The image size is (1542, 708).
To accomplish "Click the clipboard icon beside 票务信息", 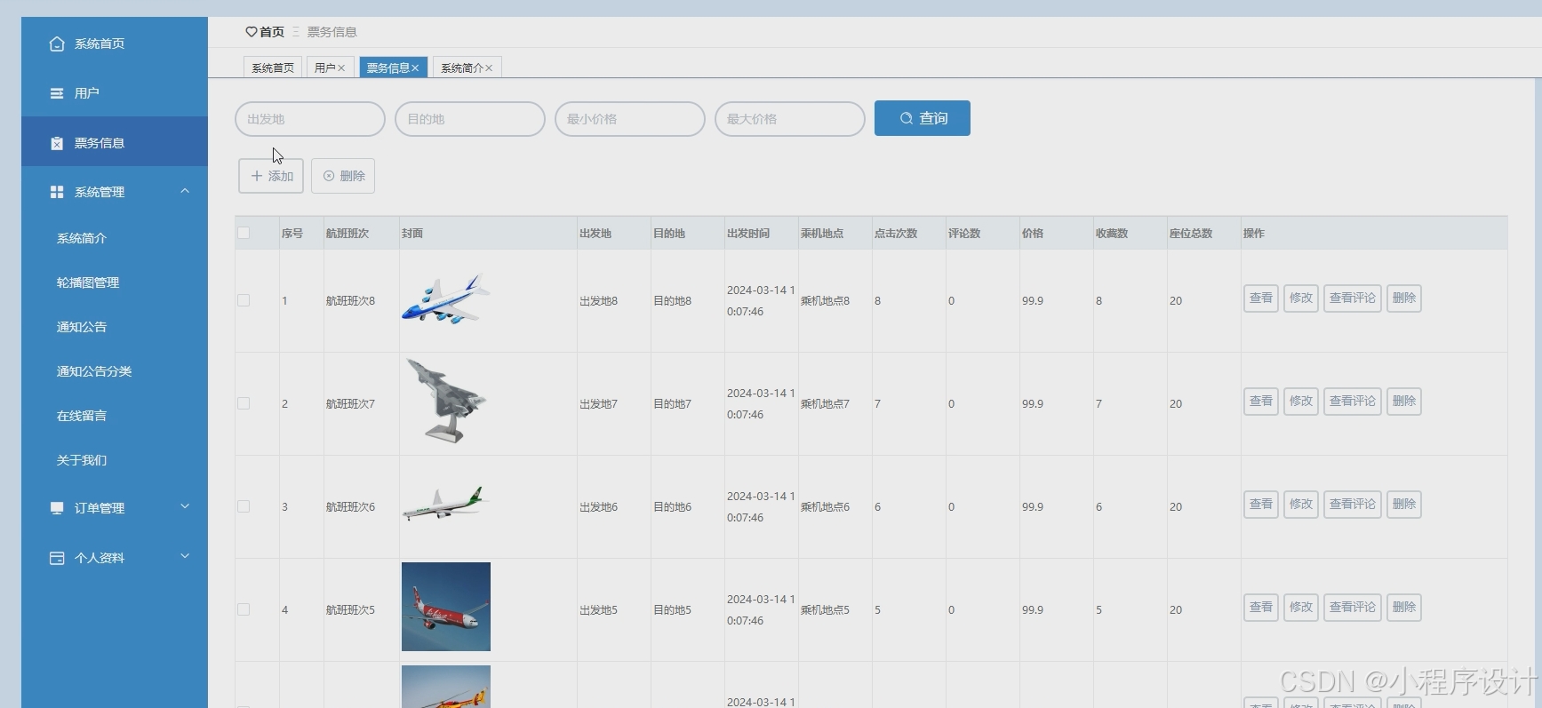I will (57, 143).
